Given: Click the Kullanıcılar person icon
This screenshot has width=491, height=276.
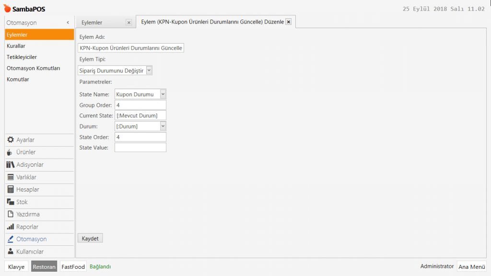Looking at the screenshot, I should [11, 252].
